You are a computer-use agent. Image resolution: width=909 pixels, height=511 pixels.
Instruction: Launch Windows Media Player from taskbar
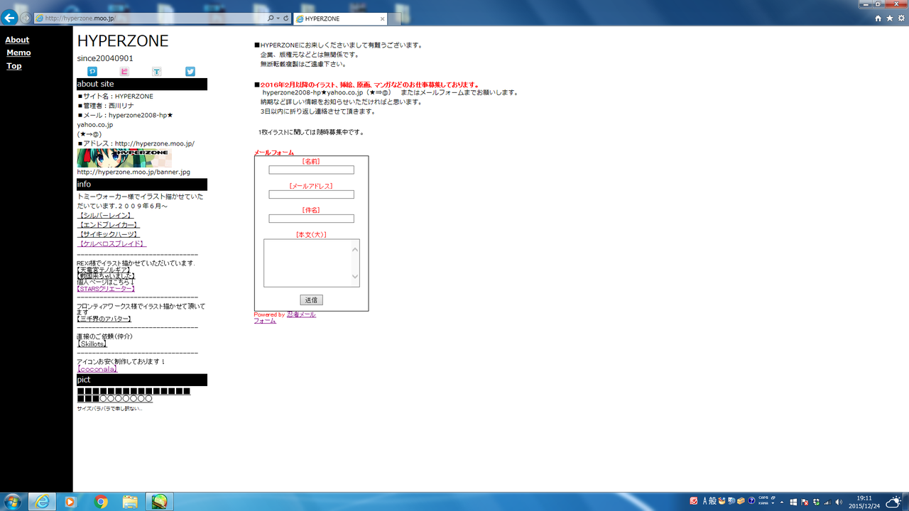pos(70,502)
